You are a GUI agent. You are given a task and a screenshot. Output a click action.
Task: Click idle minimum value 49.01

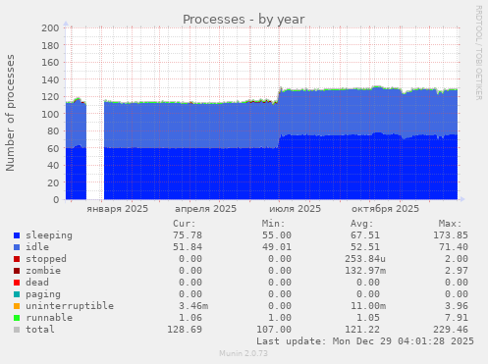pos(277,247)
